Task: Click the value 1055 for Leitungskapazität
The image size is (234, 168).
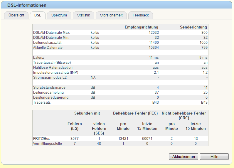Action: [x=203, y=43]
